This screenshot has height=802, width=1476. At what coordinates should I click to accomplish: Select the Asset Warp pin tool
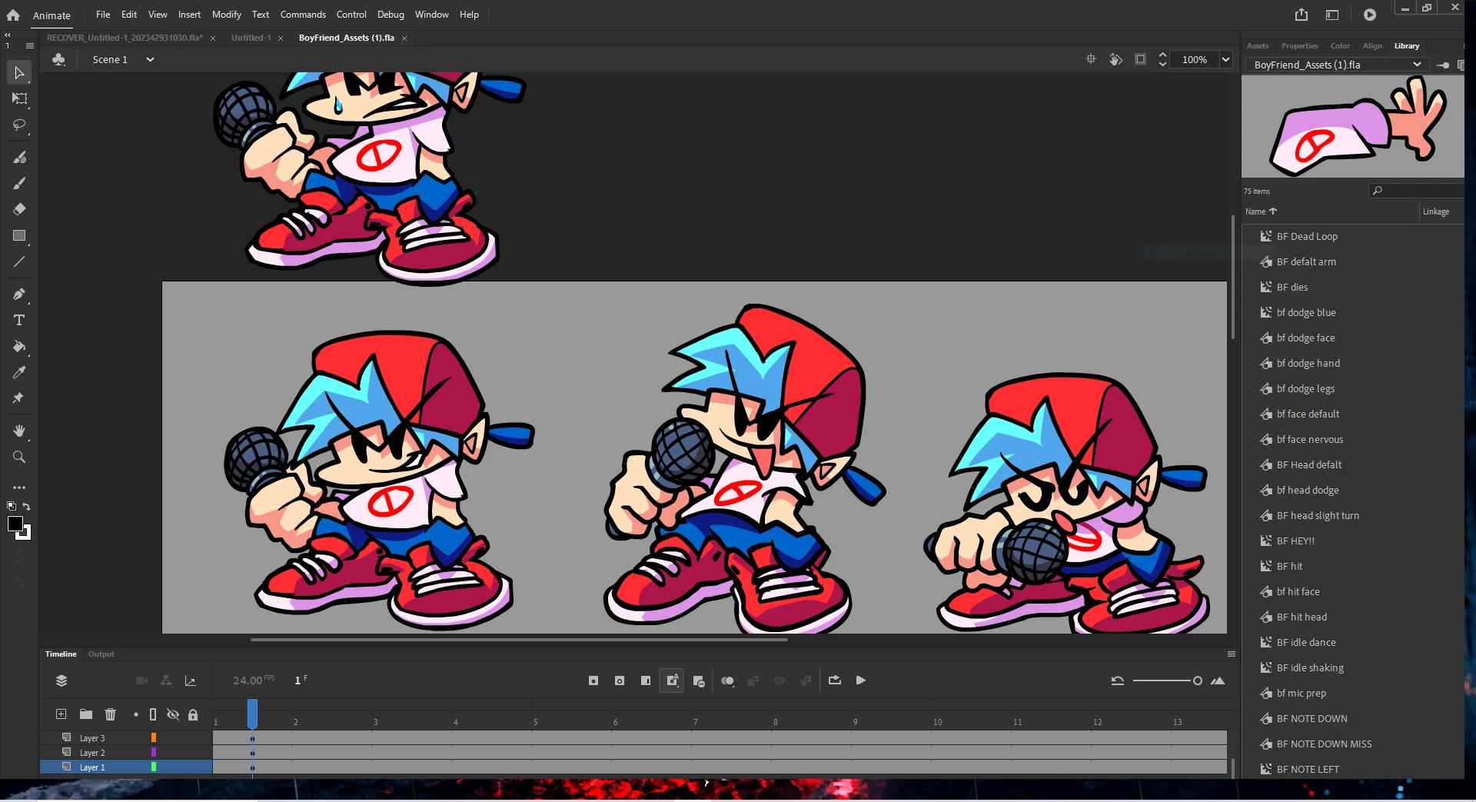(x=19, y=398)
